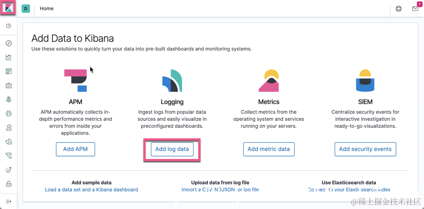424x209 pixels.
Task: Open Connect to your Elasticsearch index link
Action: tap(349, 190)
